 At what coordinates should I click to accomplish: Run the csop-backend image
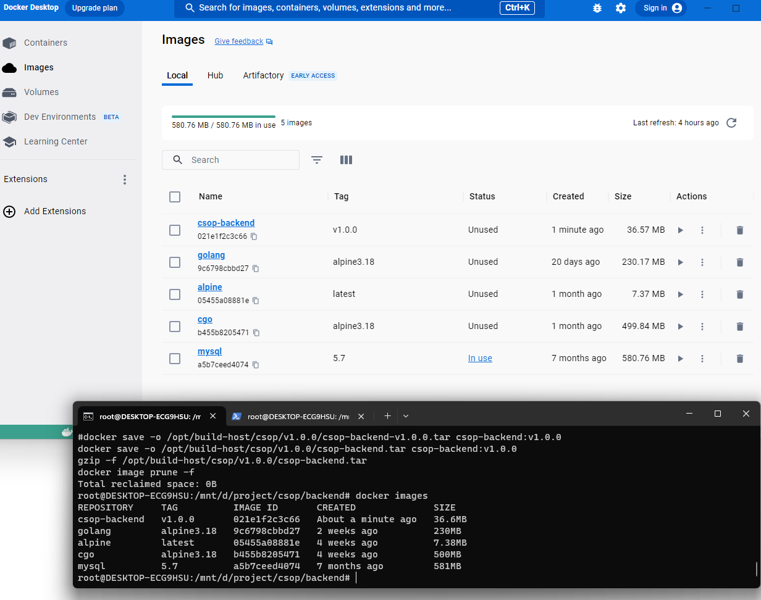680,230
